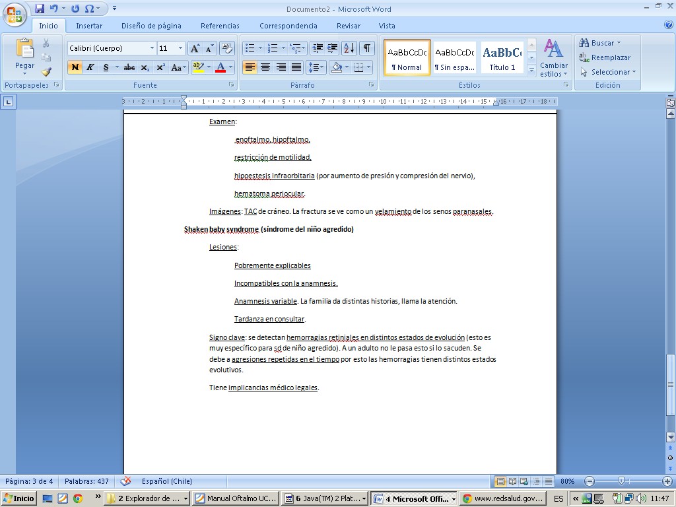Expand the Cambiar estilos menu
This screenshot has width=676, height=507.
tap(553, 58)
